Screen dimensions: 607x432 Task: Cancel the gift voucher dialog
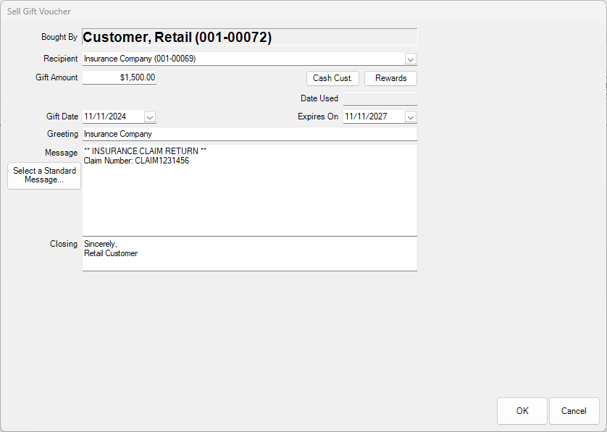coord(574,411)
